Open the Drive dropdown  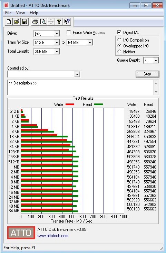pos(57,34)
